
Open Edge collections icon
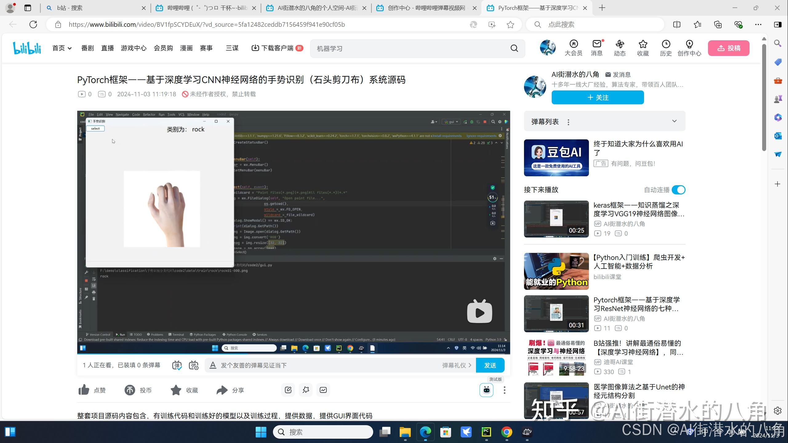pos(718,25)
